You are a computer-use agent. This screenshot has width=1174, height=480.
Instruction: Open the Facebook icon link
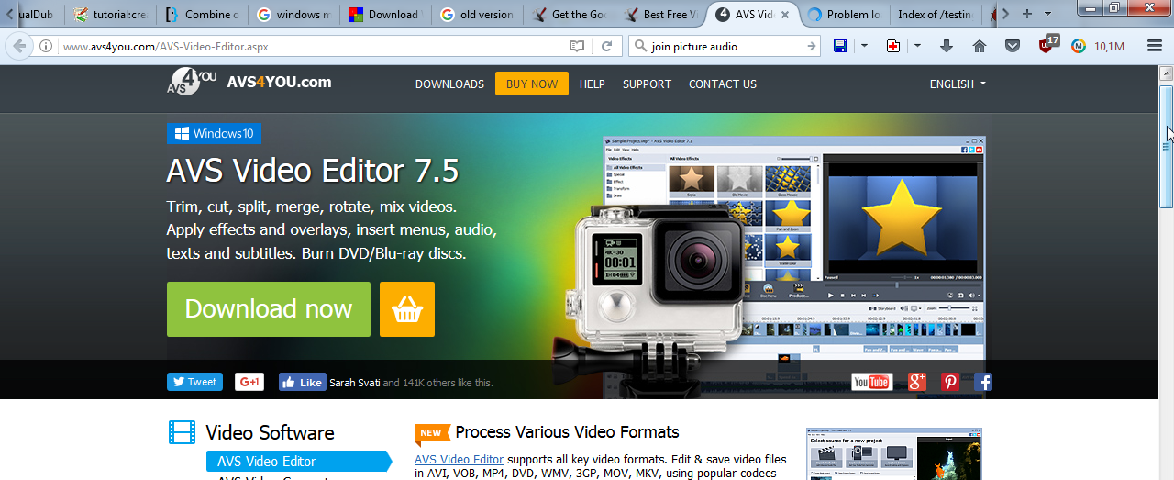(x=983, y=382)
